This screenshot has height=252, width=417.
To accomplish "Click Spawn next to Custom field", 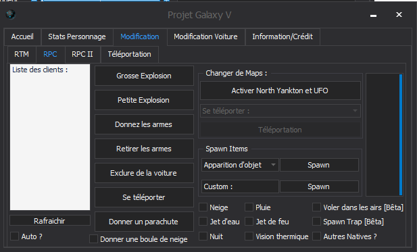I will pos(319,186).
